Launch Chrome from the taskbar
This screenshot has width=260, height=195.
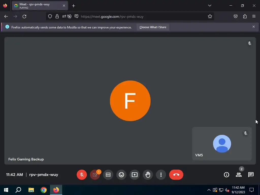click(x=44, y=190)
